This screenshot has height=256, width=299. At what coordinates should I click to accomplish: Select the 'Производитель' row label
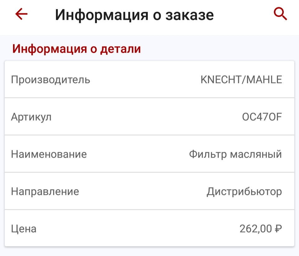click(x=50, y=80)
